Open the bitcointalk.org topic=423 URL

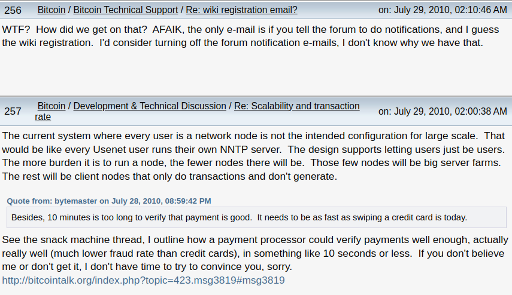[x=143, y=279]
